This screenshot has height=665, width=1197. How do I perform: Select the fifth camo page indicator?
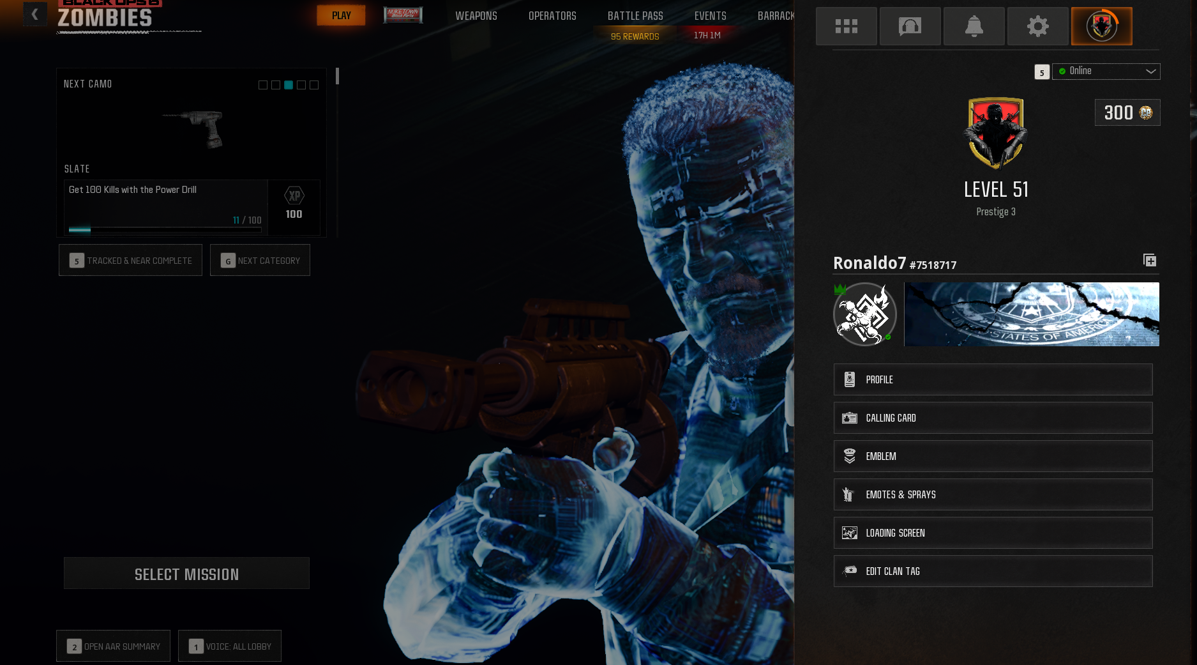313,85
